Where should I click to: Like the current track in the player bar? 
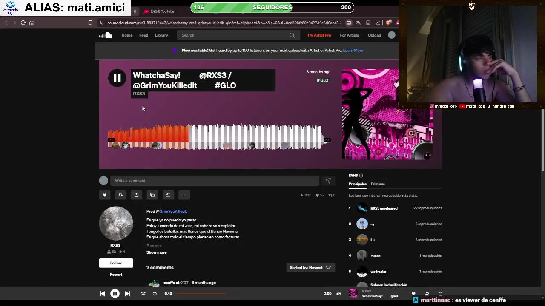point(413,294)
